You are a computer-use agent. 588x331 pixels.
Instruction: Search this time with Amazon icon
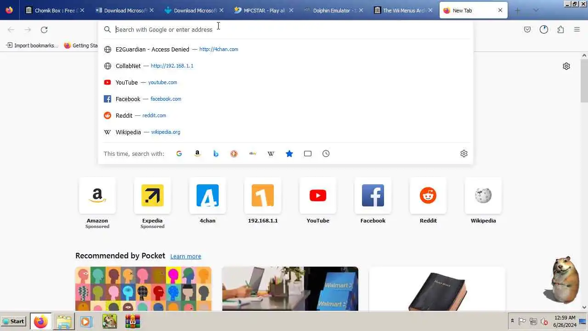pos(198,154)
